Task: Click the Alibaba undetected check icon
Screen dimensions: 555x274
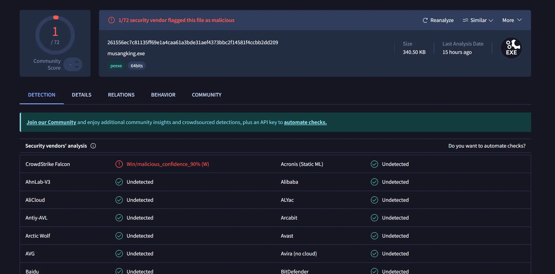Action: point(374,182)
